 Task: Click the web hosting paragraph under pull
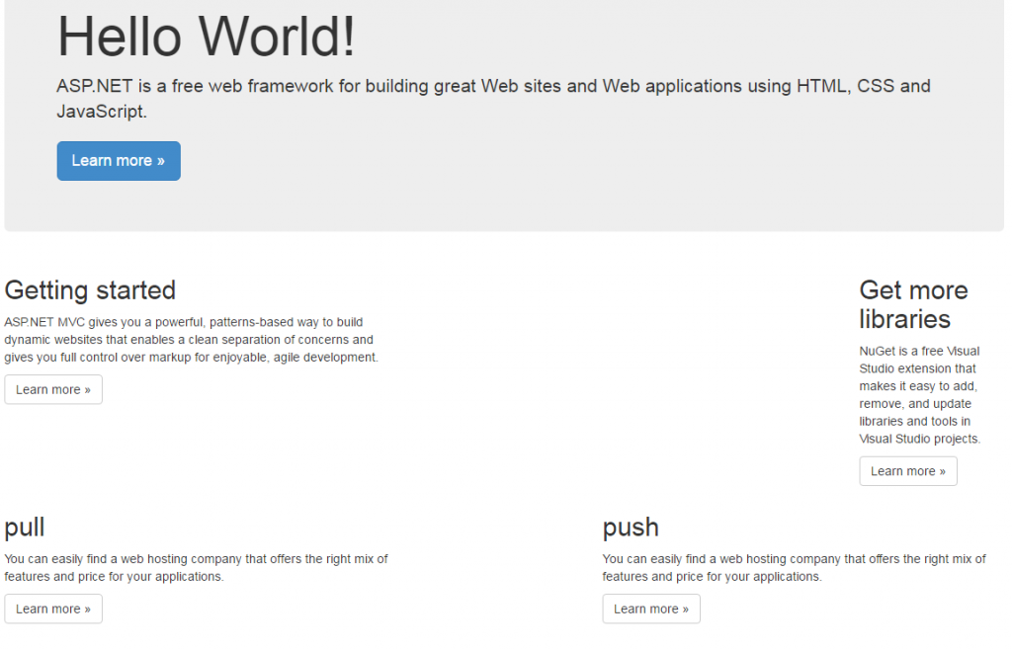click(197, 568)
